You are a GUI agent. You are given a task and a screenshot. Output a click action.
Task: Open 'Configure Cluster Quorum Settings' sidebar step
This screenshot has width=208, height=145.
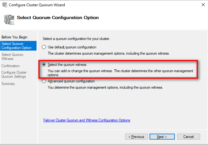(x=13, y=74)
